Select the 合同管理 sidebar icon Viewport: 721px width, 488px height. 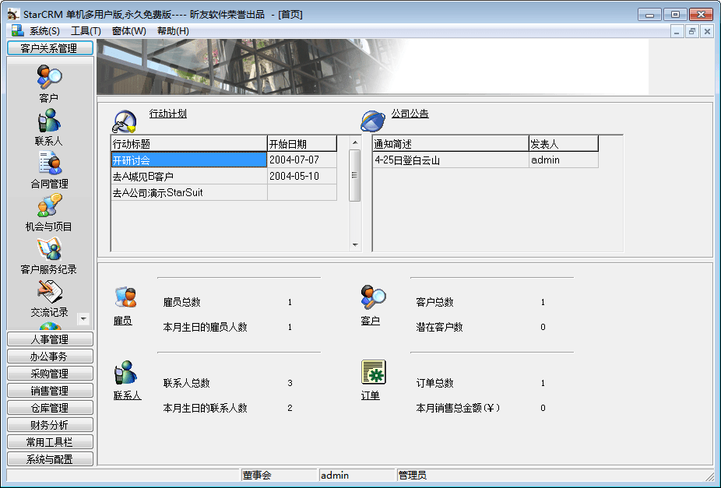49,163
